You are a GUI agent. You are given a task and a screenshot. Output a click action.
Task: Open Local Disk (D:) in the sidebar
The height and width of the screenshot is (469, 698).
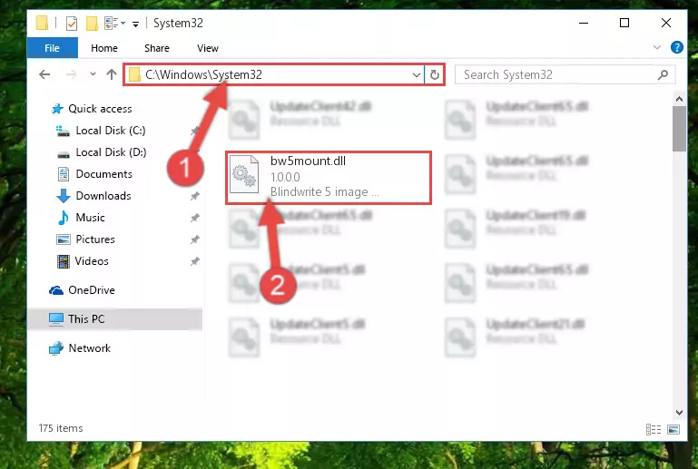click(111, 152)
